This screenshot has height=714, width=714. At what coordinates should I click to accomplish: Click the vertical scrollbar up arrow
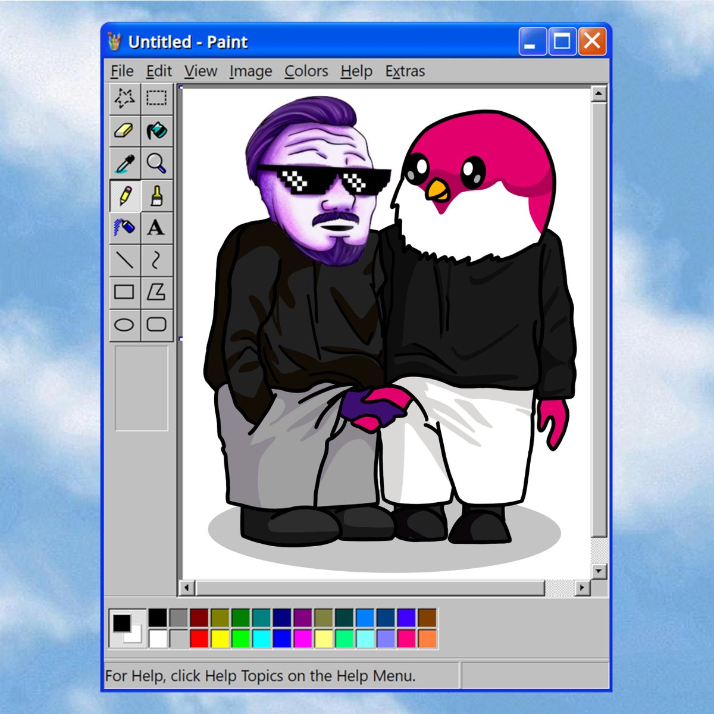pos(599,93)
